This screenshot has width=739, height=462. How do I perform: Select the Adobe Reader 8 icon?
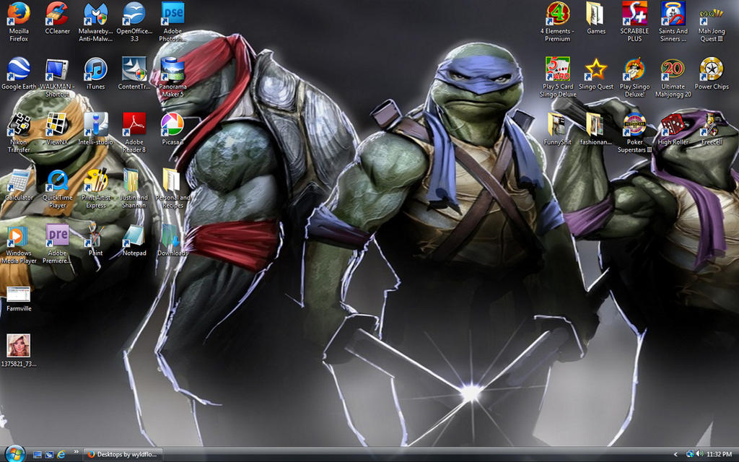134,125
